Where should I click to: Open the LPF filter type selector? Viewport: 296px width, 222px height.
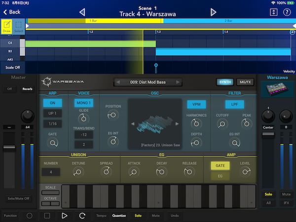tap(234, 105)
